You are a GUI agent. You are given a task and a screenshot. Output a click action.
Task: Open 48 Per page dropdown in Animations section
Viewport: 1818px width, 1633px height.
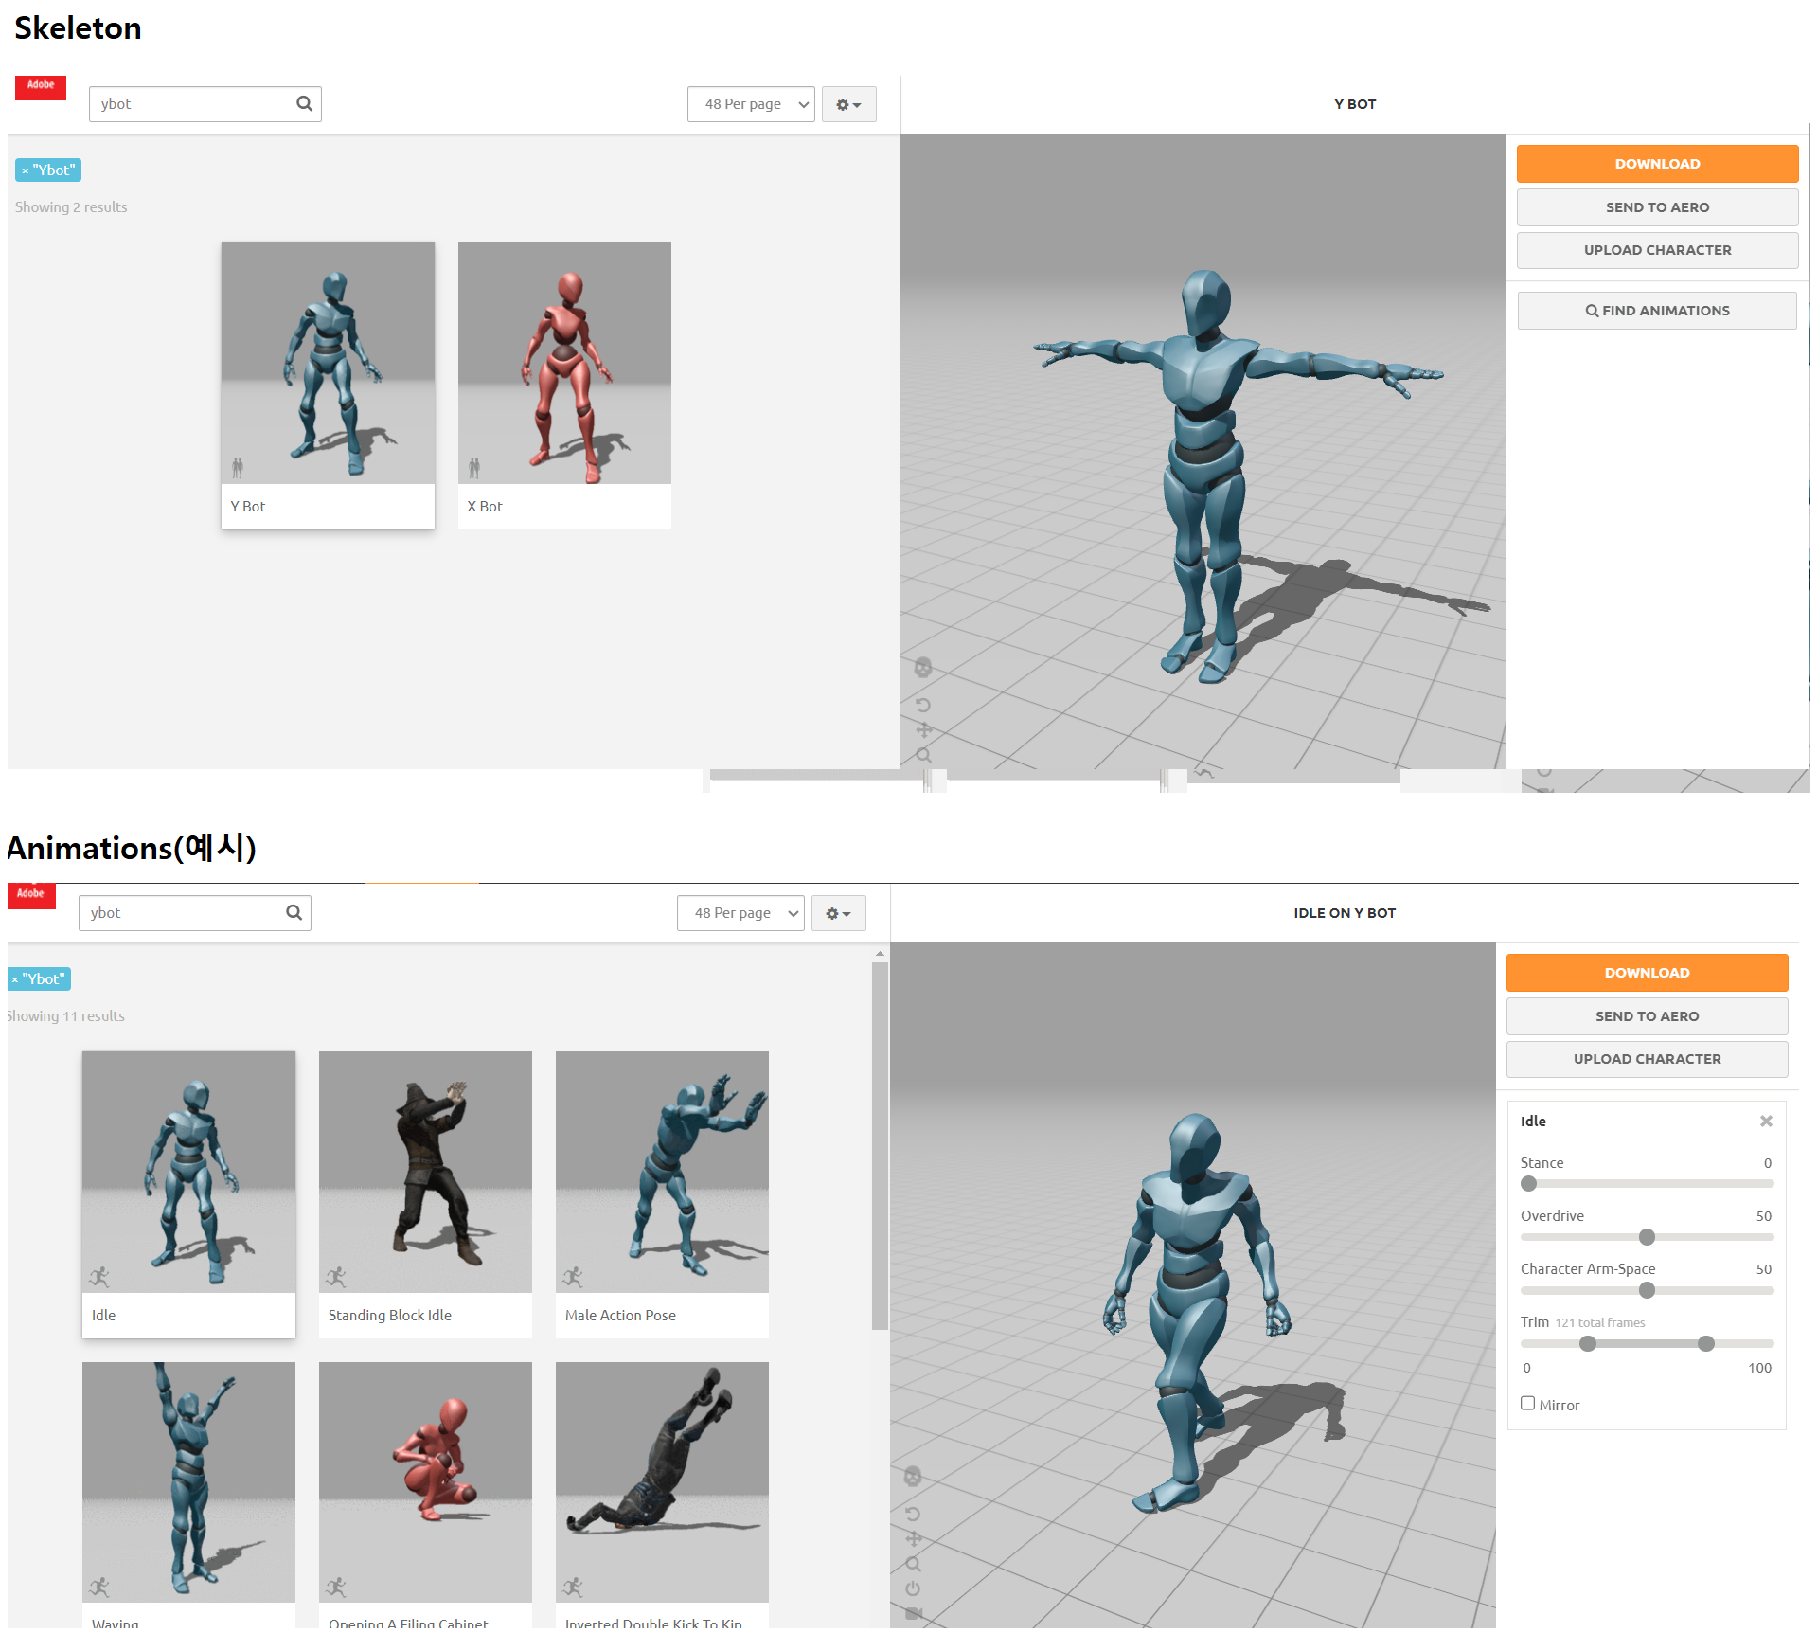point(740,913)
